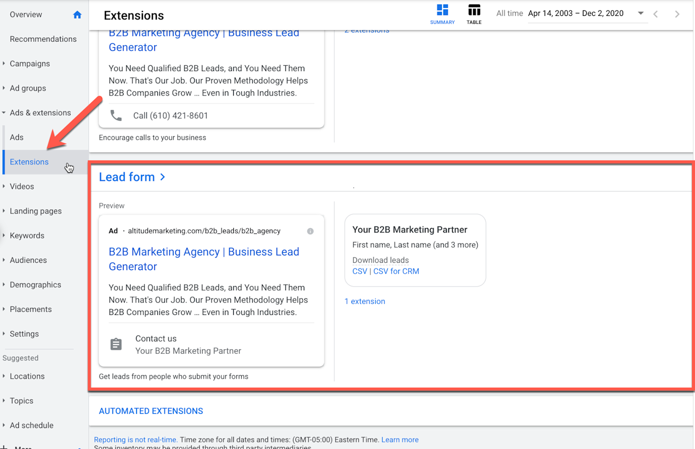
Task: Click the Learn more link
Action: click(x=400, y=440)
